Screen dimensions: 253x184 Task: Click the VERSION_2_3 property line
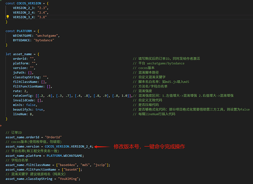(31, 8)
